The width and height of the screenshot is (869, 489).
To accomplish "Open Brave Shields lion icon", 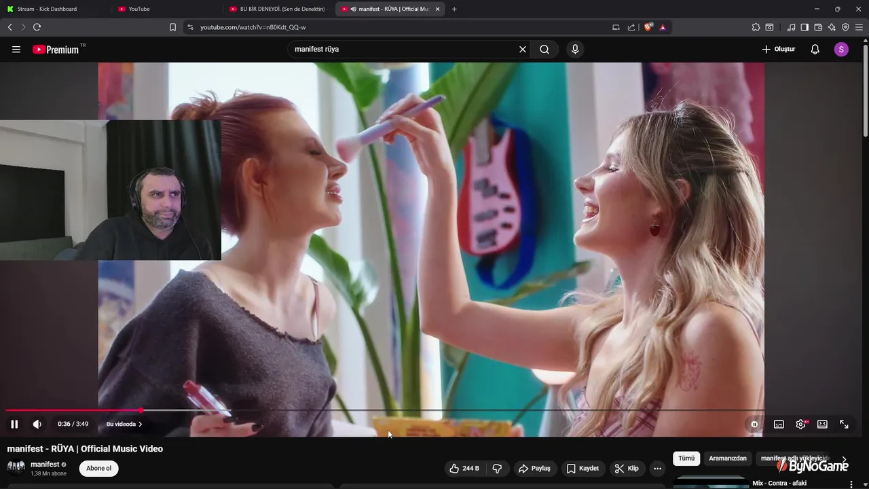I will pyautogui.click(x=648, y=27).
